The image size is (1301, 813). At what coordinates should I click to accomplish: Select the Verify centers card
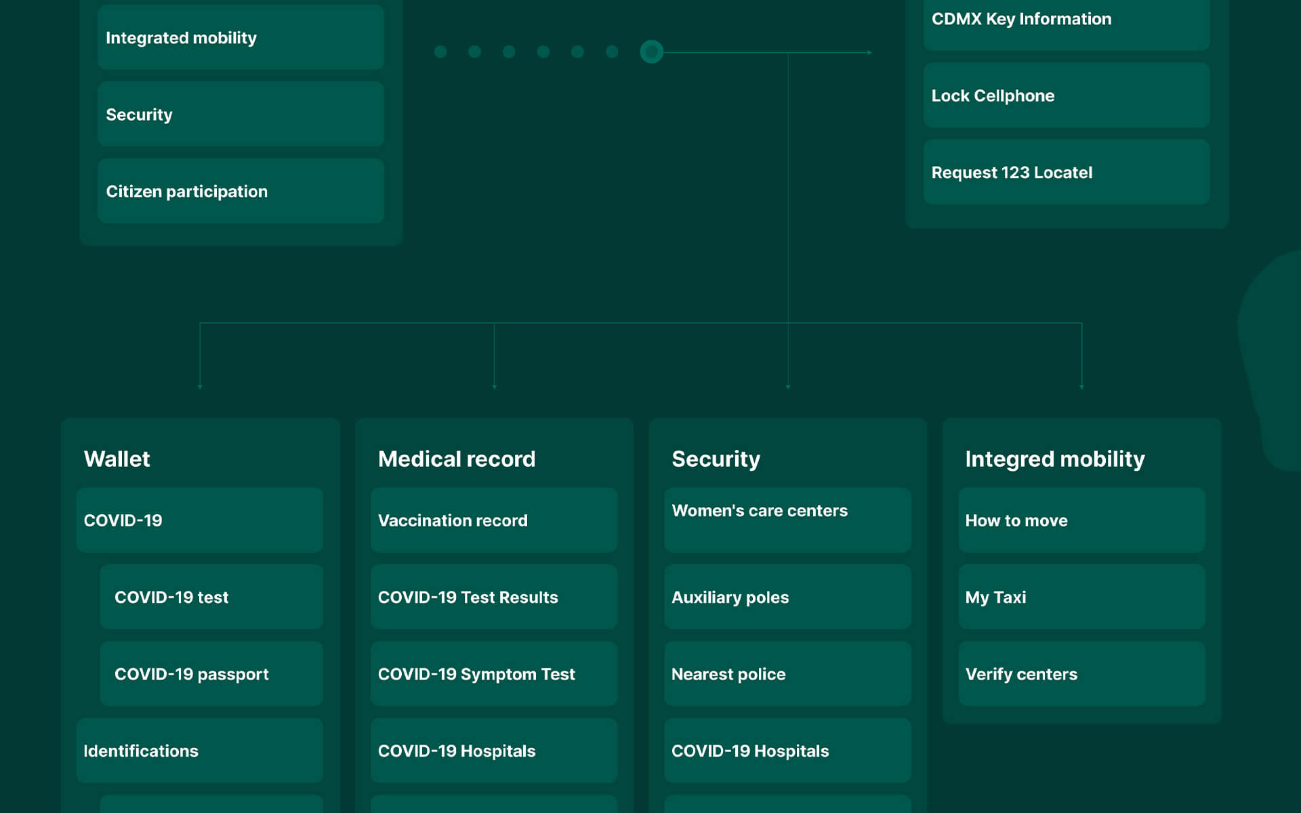1081,673
